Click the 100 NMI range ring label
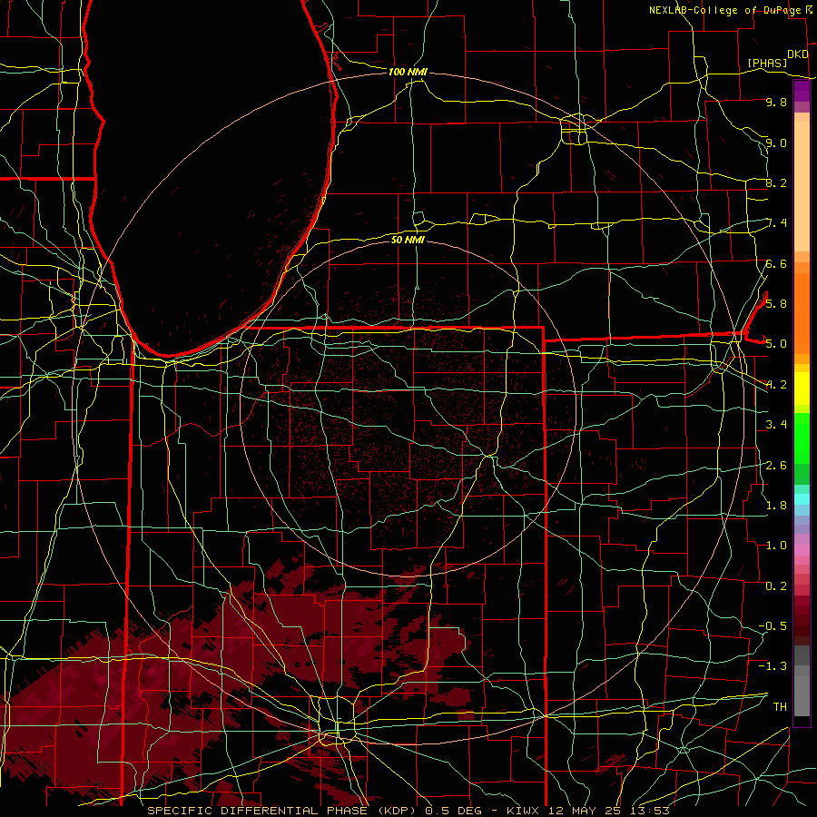 [408, 72]
